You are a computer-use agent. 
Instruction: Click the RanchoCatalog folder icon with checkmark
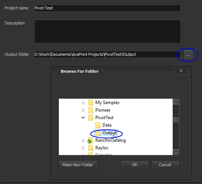pos(90,140)
